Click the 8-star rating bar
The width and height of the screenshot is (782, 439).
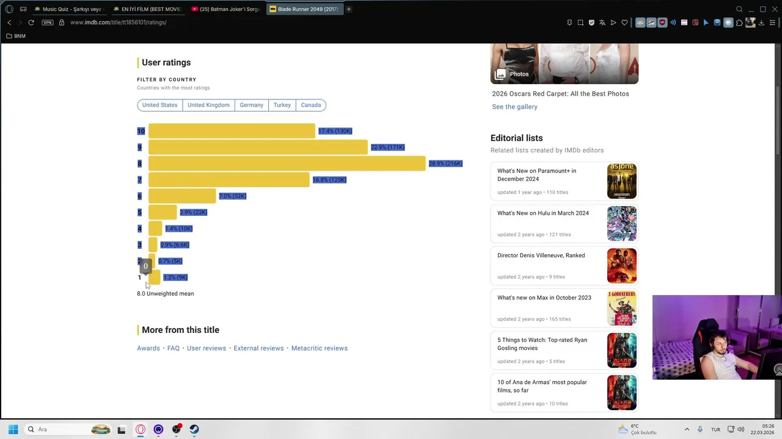(287, 163)
